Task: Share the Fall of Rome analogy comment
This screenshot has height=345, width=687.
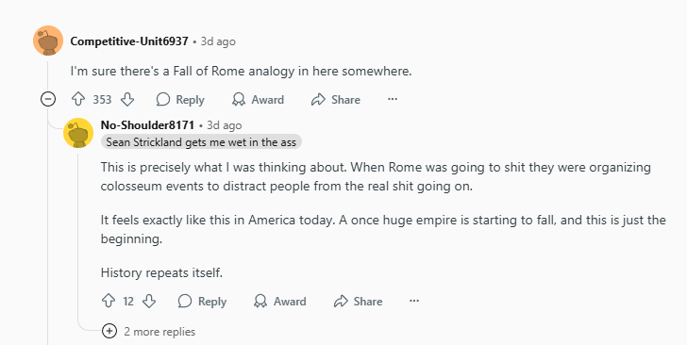Action: coord(336,99)
